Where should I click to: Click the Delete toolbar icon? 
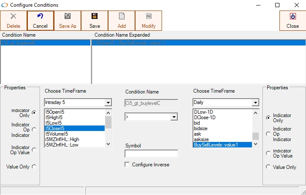point(14,16)
